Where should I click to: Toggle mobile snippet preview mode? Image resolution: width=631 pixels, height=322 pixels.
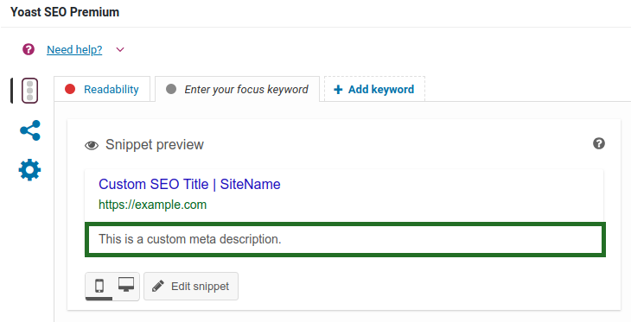[99, 287]
